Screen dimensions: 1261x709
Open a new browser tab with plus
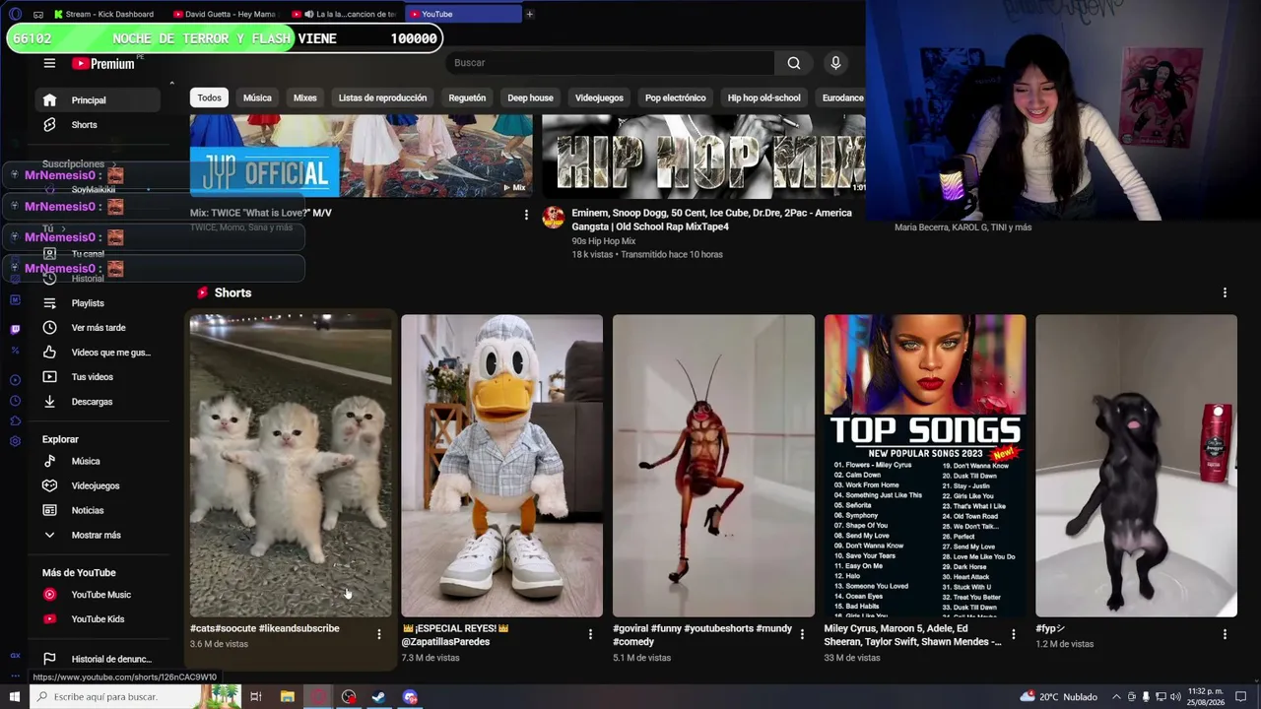tap(529, 14)
